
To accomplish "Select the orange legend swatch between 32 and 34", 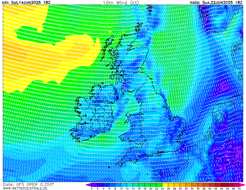I will click(189, 185).
